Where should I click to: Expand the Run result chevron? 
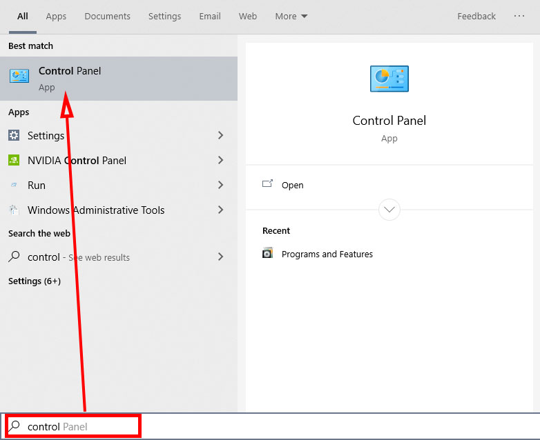pyautogui.click(x=221, y=185)
